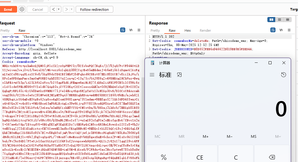Click the HTTP/1.1 302 status line
Viewport: 298px width, 162px height.
(163, 37)
